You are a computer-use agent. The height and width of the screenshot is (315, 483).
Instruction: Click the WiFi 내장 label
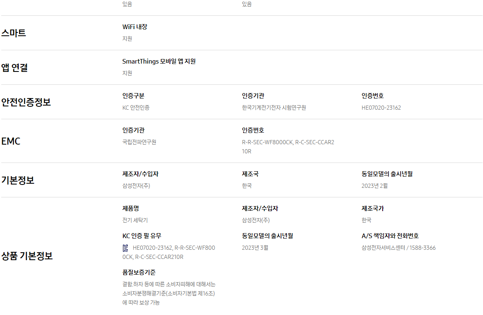(x=135, y=27)
